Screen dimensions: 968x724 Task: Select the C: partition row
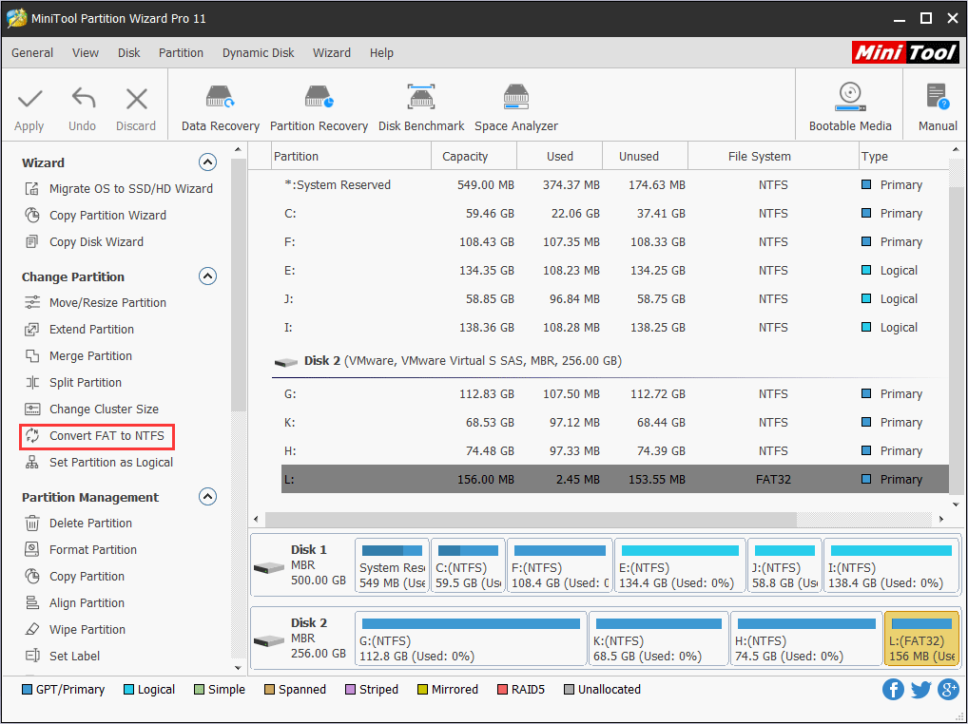(615, 214)
